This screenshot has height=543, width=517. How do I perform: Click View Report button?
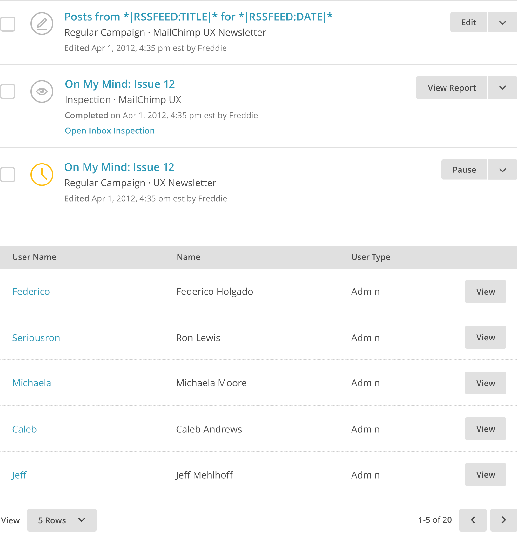[x=452, y=88]
